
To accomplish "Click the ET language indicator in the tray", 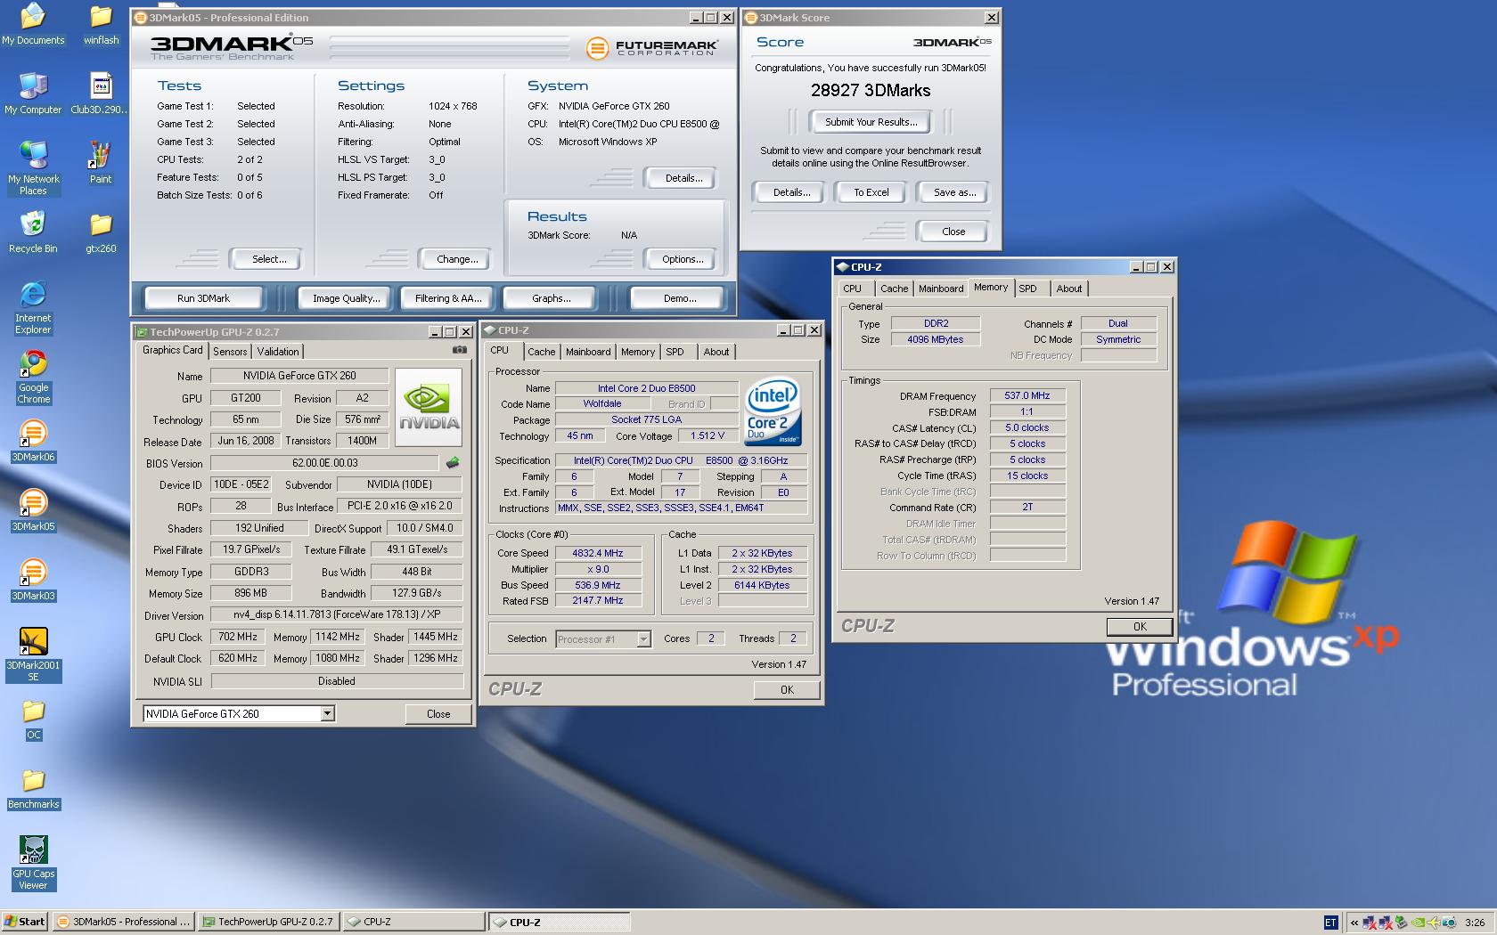I will pyautogui.click(x=1330, y=923).
